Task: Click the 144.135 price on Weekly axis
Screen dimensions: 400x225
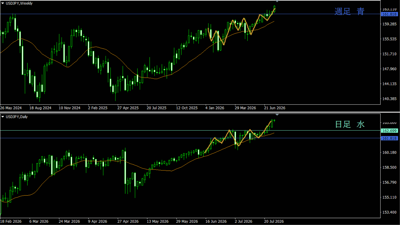Action: click(389, 84)
